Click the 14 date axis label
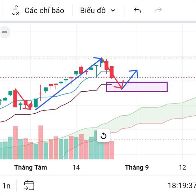The height and width of the screenshot is (196, 196). click(x=76, y=167)
